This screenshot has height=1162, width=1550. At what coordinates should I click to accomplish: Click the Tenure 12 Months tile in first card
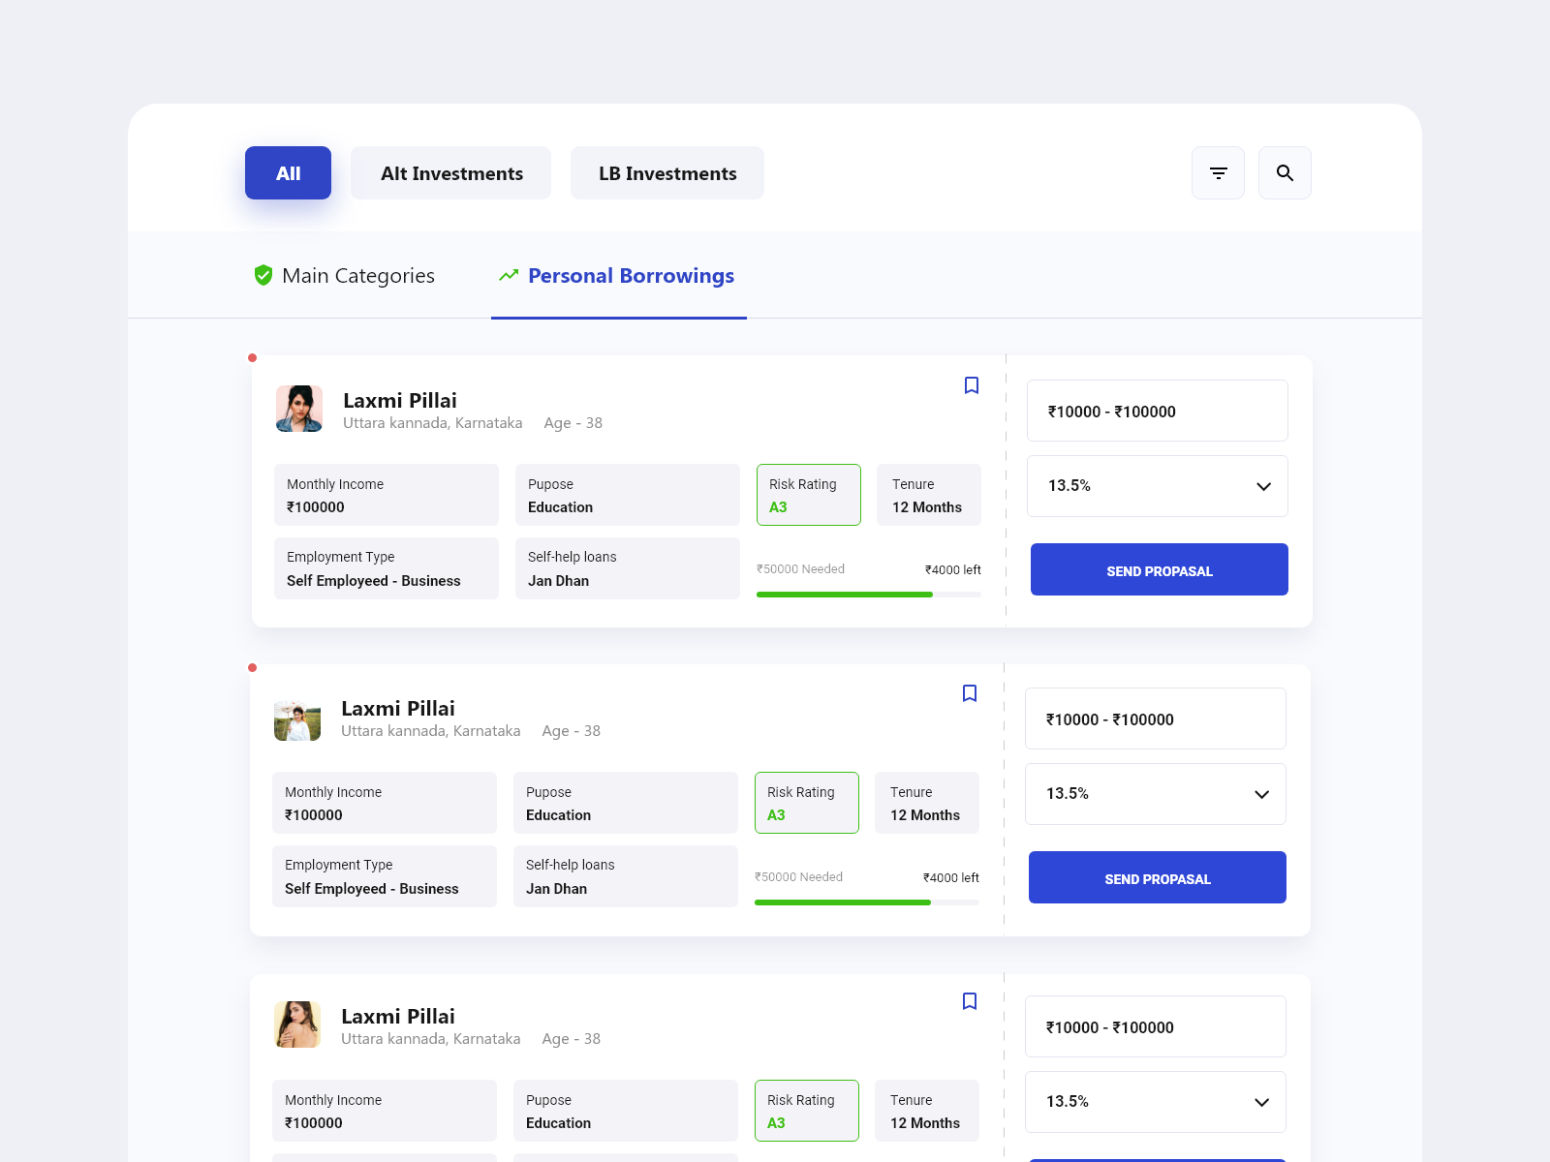(x=929, y=495)
